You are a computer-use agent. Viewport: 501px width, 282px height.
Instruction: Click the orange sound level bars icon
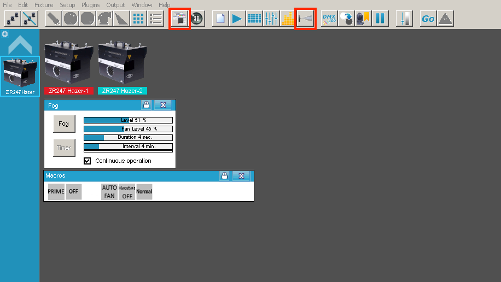click(288, 19)
